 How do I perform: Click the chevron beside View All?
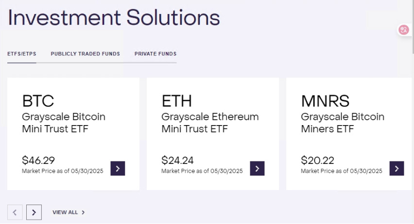pos(83,212)
